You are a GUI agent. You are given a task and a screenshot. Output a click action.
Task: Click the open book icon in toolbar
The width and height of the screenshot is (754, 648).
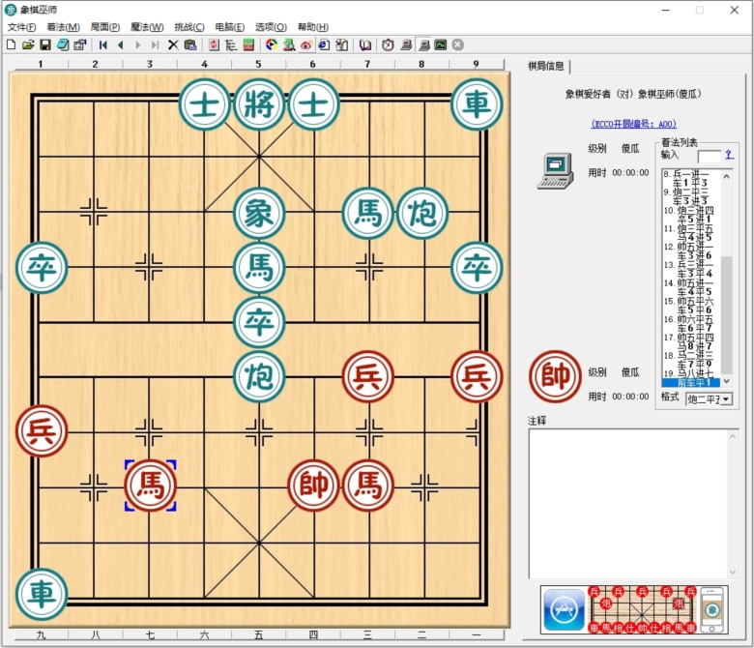(365, 44)
